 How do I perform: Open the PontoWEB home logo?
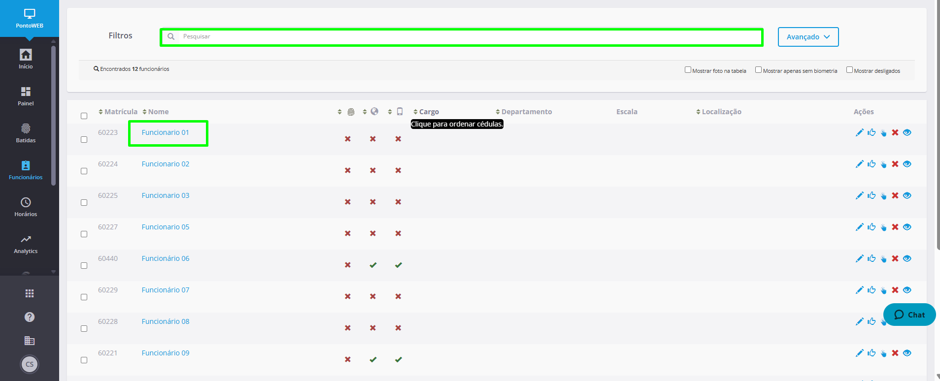coord(30,19)
